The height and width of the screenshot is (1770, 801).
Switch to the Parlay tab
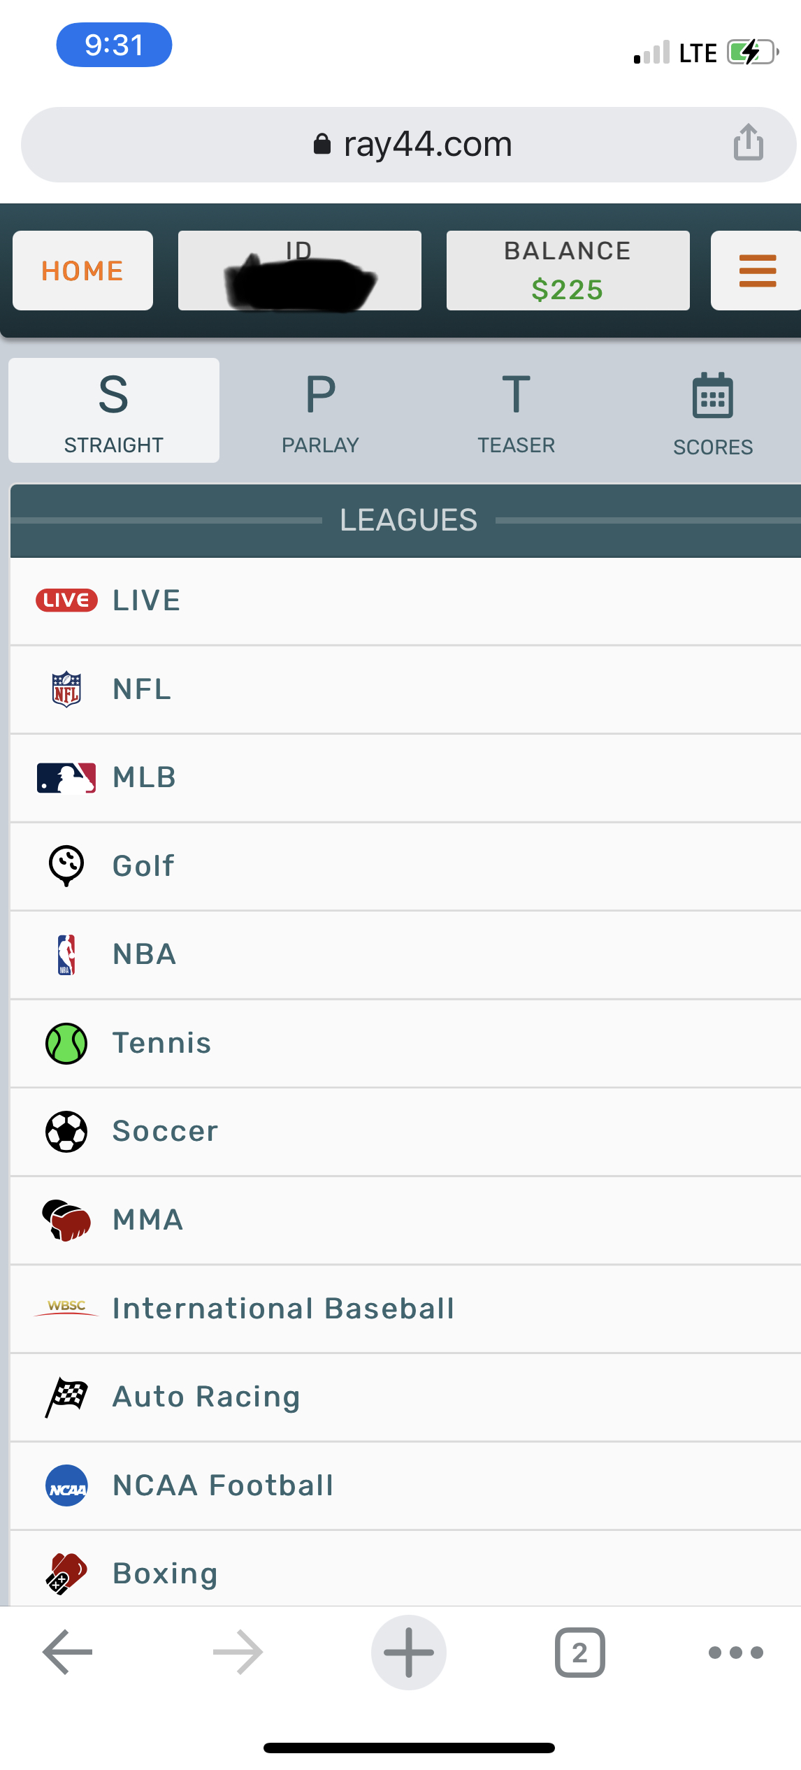coord(320,412)
